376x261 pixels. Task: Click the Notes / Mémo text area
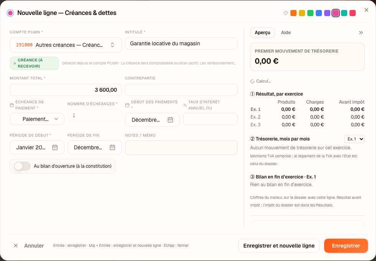(181, 147)
